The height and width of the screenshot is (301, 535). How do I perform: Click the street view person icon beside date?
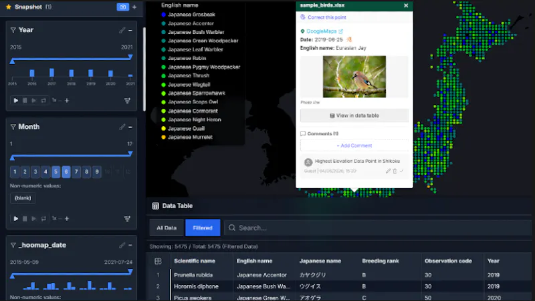pyautogui.click(x=349, y=39)
